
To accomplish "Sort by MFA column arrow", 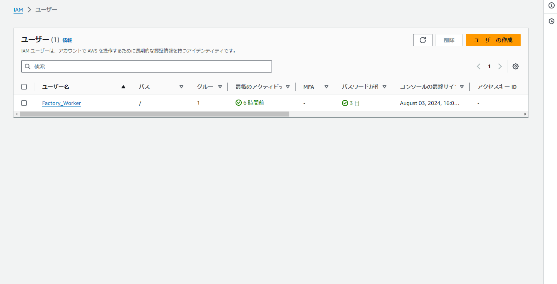I will pyautogui.click(x=326, y=87).
